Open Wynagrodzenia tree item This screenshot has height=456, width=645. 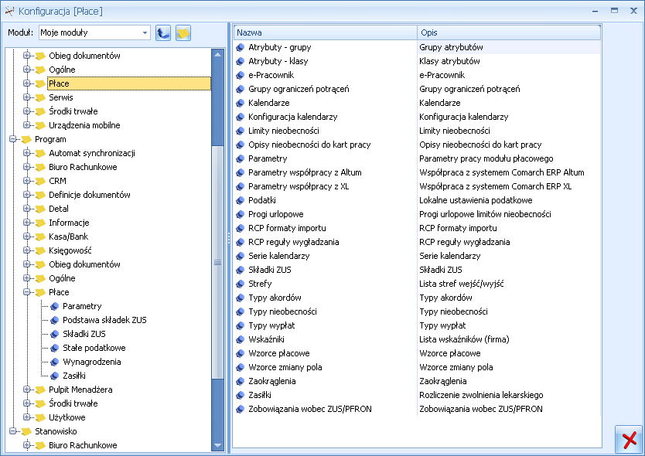(x=92, y=362)
